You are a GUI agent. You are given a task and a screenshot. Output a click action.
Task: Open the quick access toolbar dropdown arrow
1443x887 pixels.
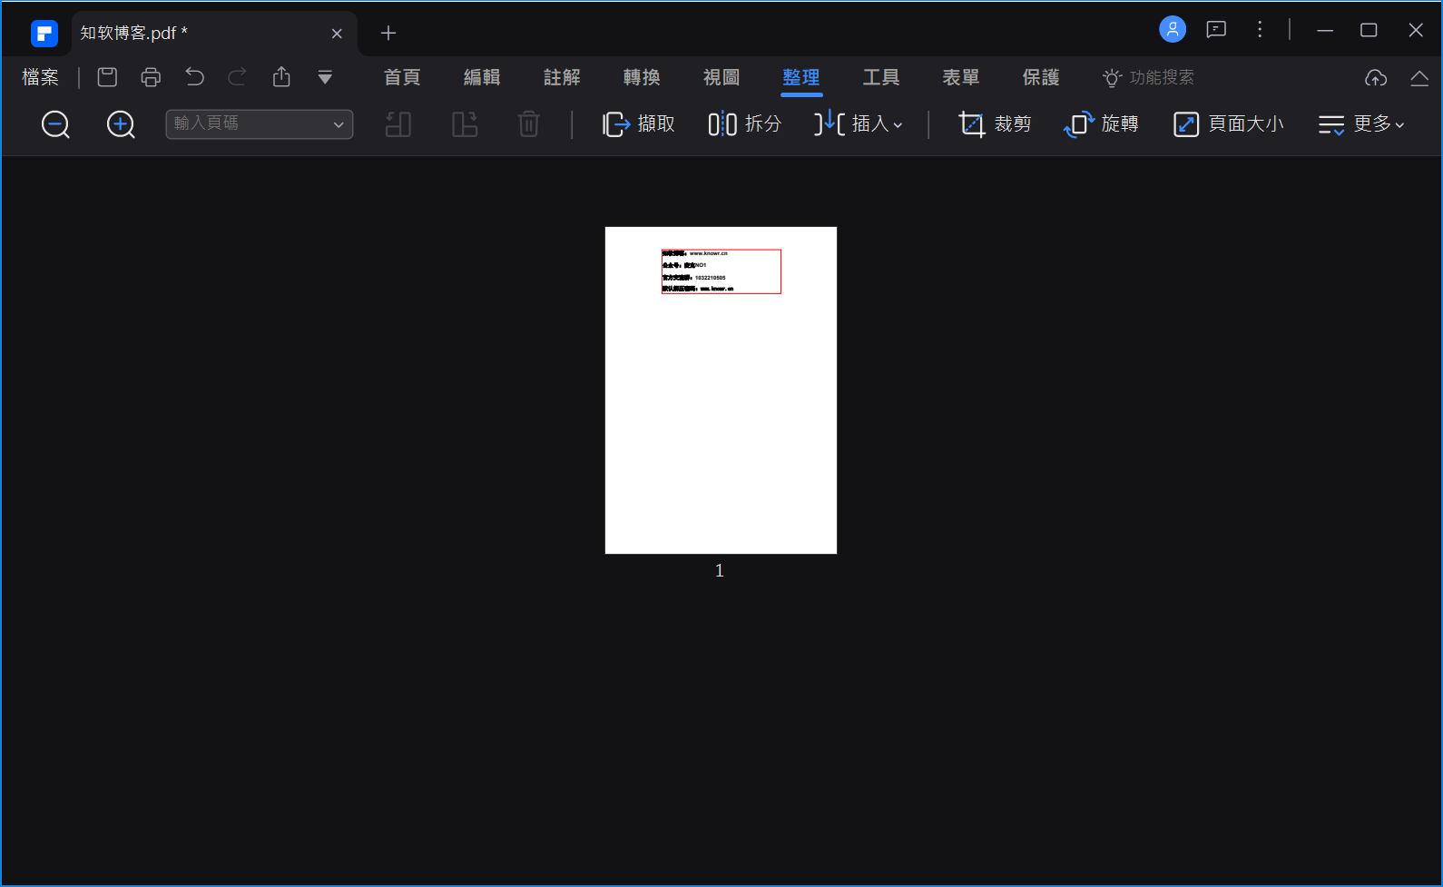click(325, 77)
